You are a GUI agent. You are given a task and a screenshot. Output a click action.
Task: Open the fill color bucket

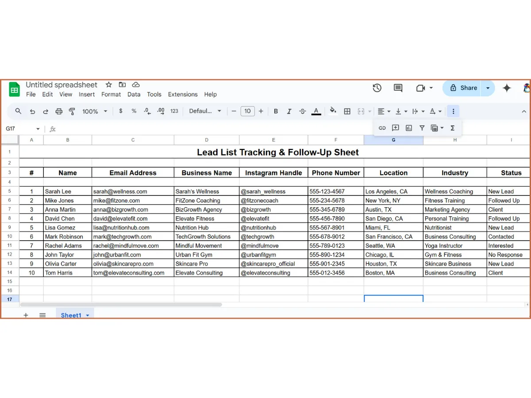[333, 111]
